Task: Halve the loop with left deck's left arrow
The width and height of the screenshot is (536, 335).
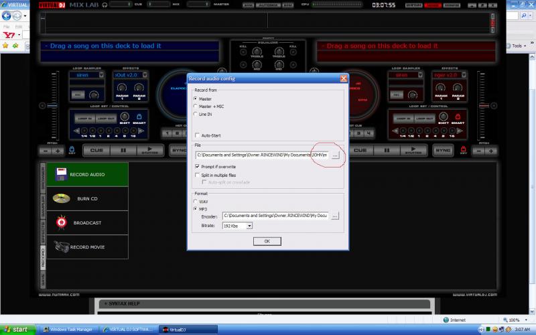Action: [x=76, y=131]
